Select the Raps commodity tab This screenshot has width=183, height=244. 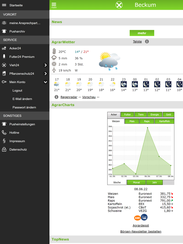(x=147, y=121)
